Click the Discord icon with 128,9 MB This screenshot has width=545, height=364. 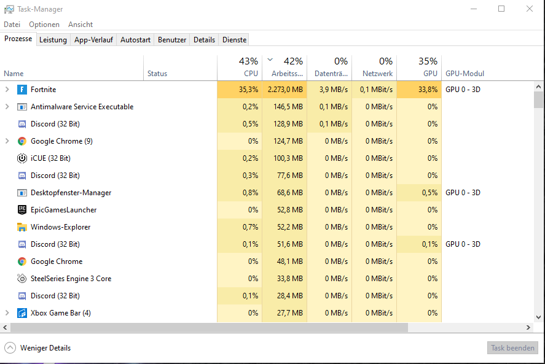tap(22, 124)
